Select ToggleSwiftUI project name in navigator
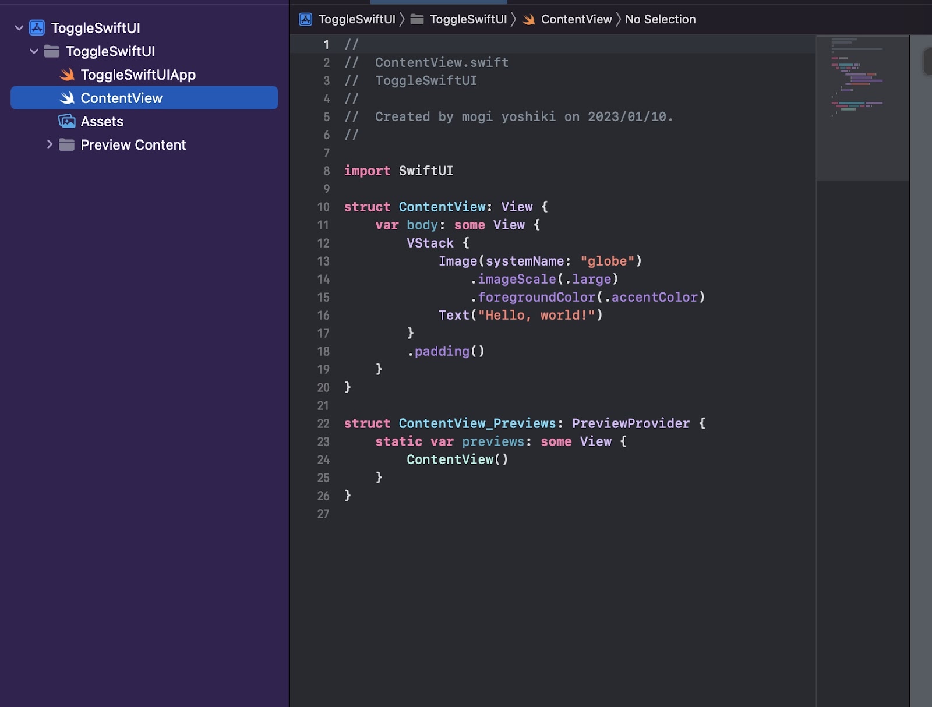Image resolution: width=932 pixels, height=707 pixels. point(96,28)
